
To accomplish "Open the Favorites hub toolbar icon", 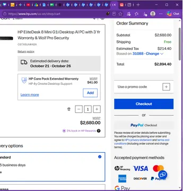I will point(136,14).
